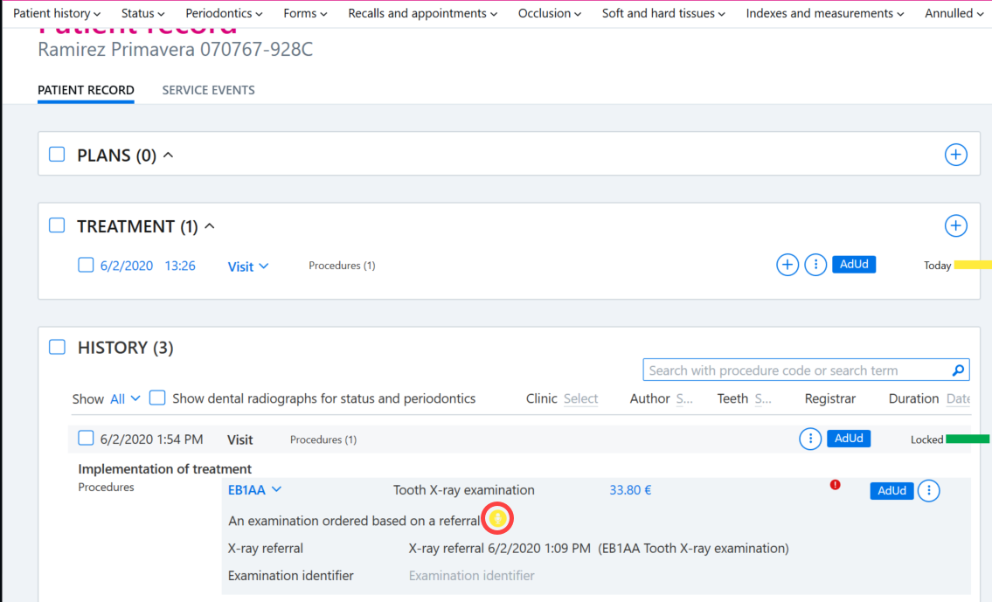Screen dimensions: 992x602
Task: Switch to SERVICE EVENTS tab
Action: click(x=208, y=90)
